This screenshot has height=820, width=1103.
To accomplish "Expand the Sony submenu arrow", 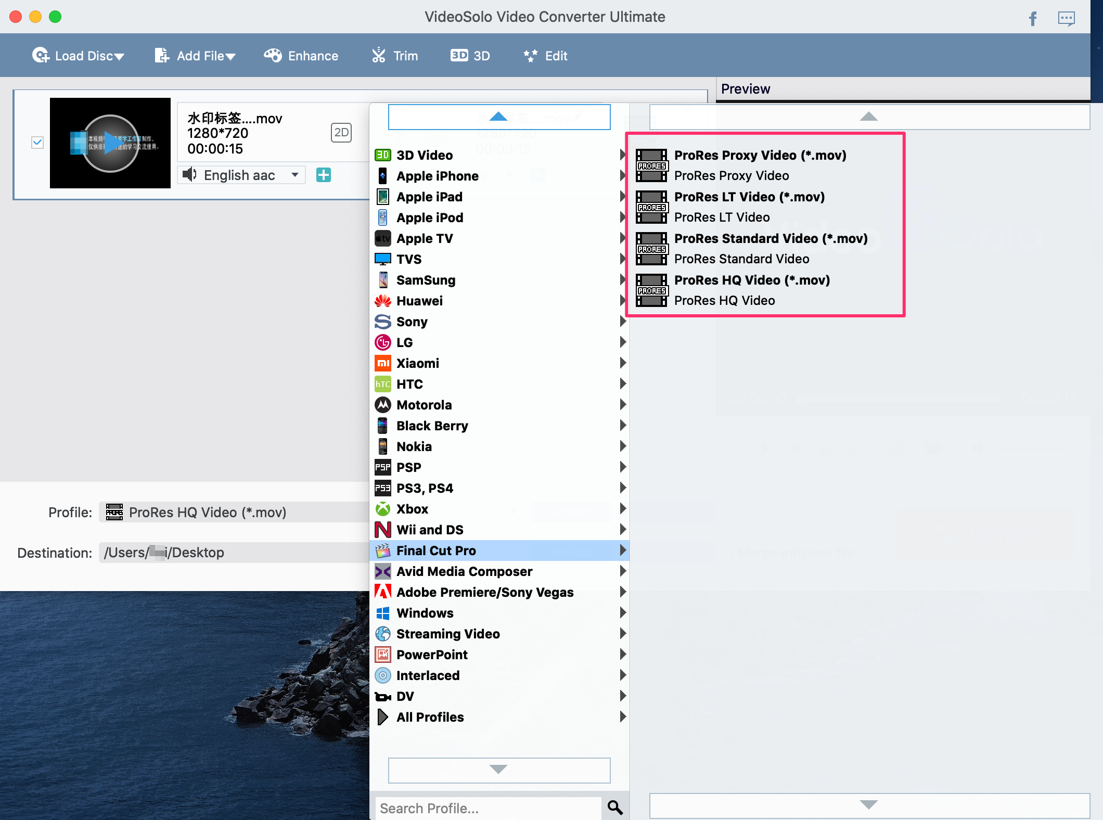I will pos(623,322).
